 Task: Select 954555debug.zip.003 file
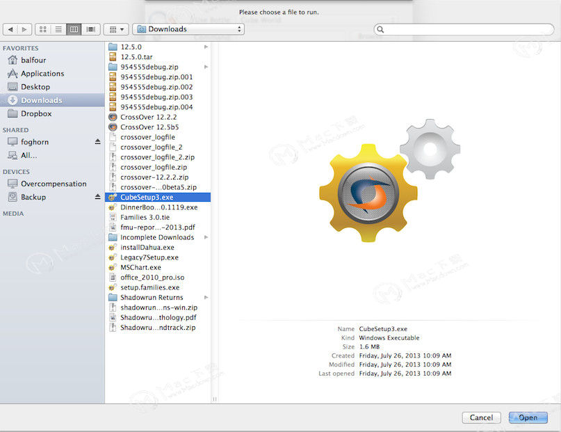pyautogui.click(x=158, y=97)
